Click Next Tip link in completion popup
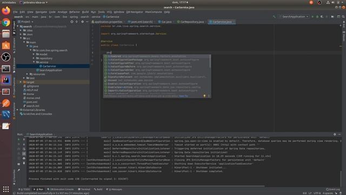Viewport: 346px width, 195px height. pos(183,96)
